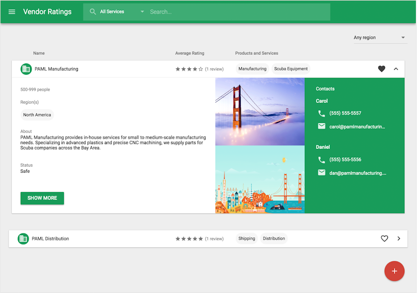Open the Any region dropdown

click(379, 38)
